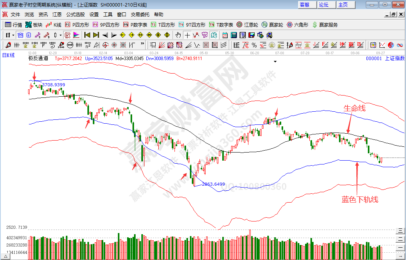This screenshot has height=260, width=406.
Task: Open the calculator icon in toolbar
Action: pyautogui.click(x=233, y=35)
